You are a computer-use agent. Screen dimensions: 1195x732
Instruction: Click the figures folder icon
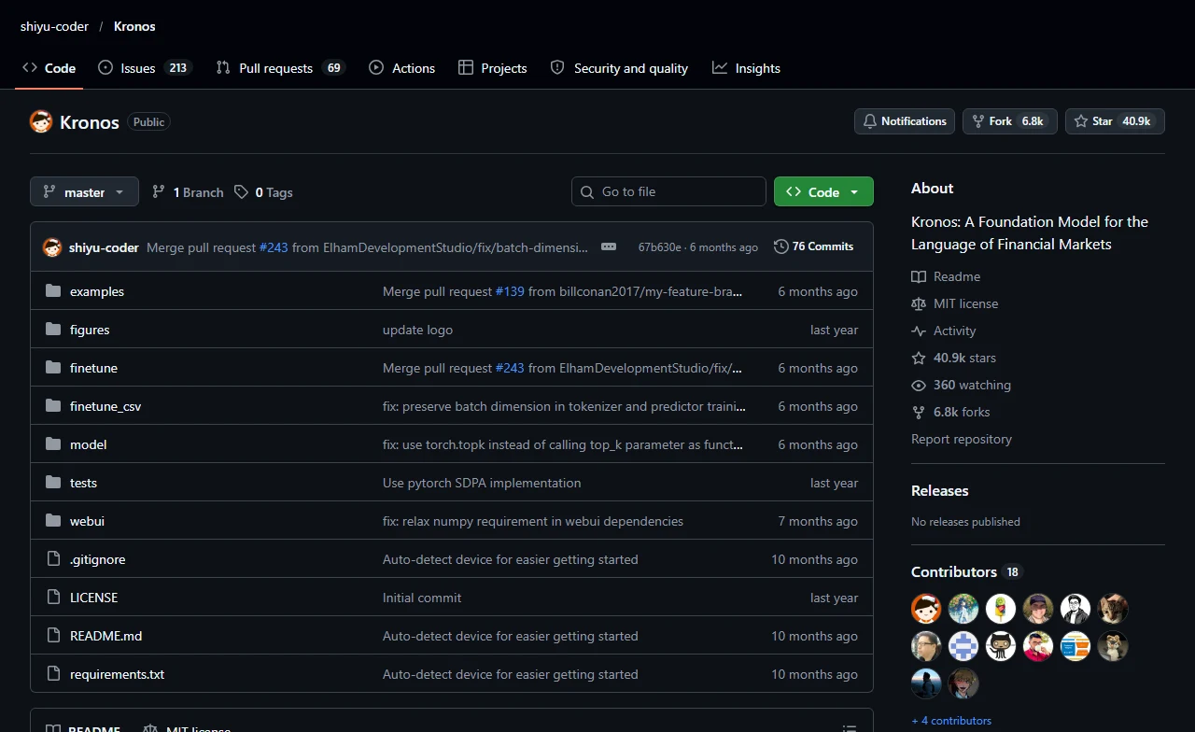pos(53,330)
